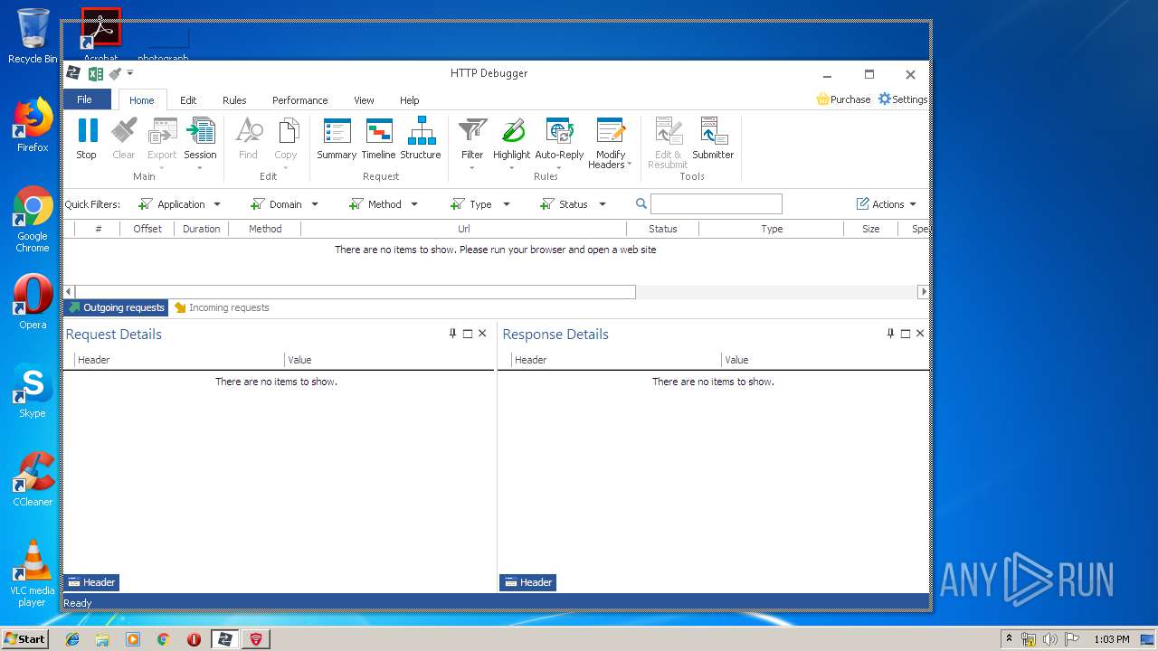Open Settings with the gear icon
This screenshot has width=1158, height=651.
pos(903,99)
